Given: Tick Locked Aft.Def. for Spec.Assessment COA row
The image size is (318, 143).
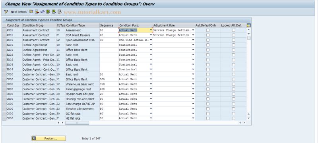Looking at the screenshot, I should 234,40.
